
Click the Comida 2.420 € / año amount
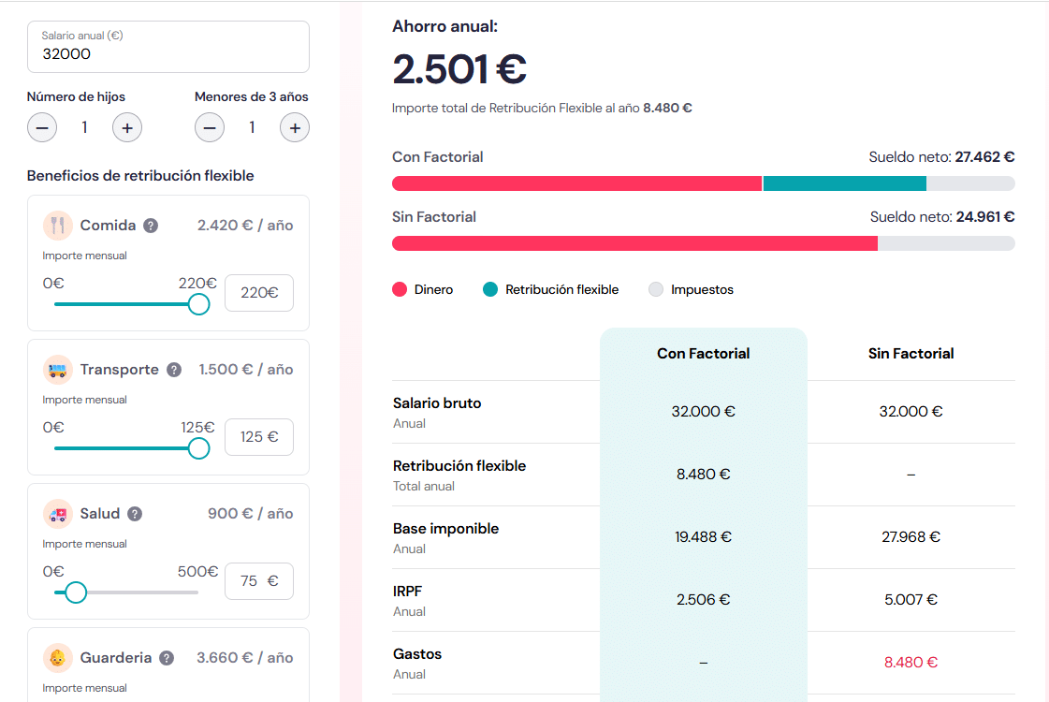pyautogui.click(x=245, y=226)
